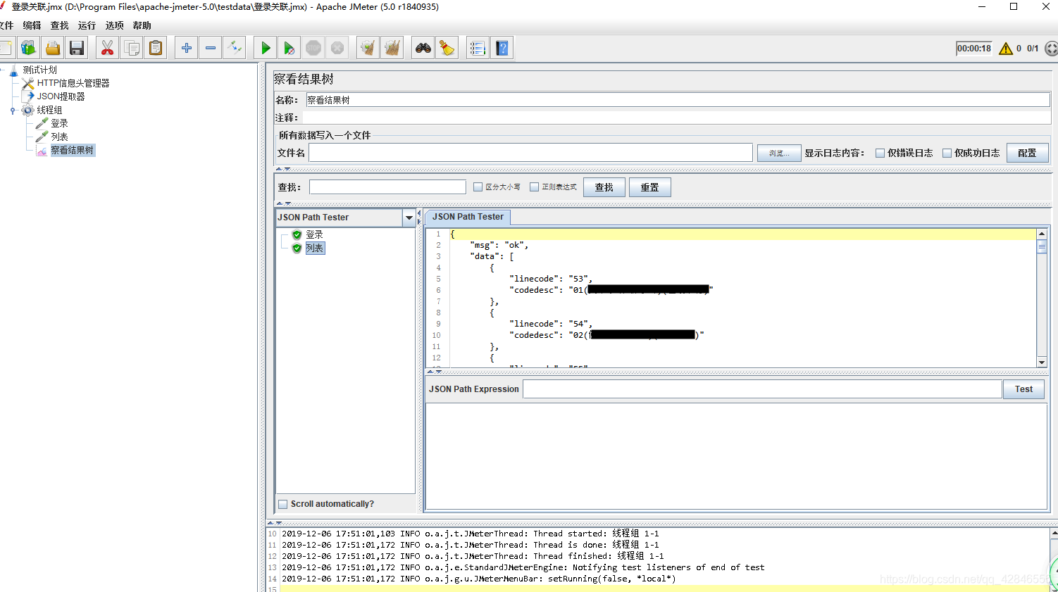Screen dimensions: 1058x592
Task: Click the warning triangle log indicator
Action: [1006, 49]
